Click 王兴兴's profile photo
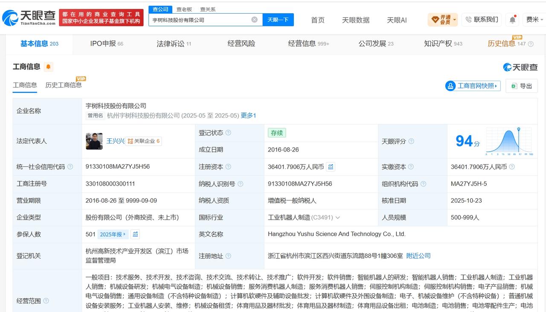The height and width of the screenshot is (312, 546). click(x=94, y=141)
